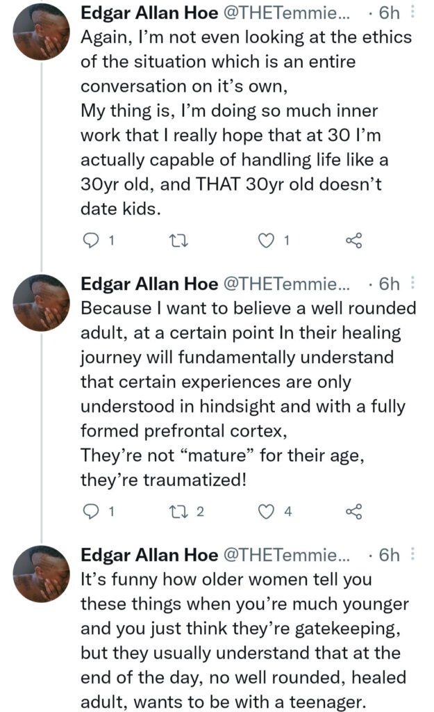This screenshot has width=434, height=712.
Task: Open more options on the first tweet
Action: click(414, 12)
